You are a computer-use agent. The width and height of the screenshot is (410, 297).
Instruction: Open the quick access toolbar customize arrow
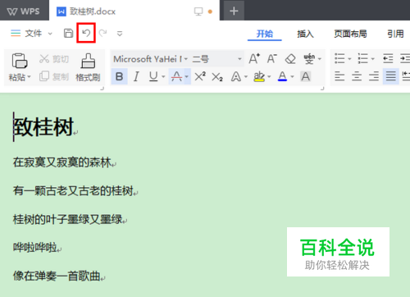(x=120, y=34)
